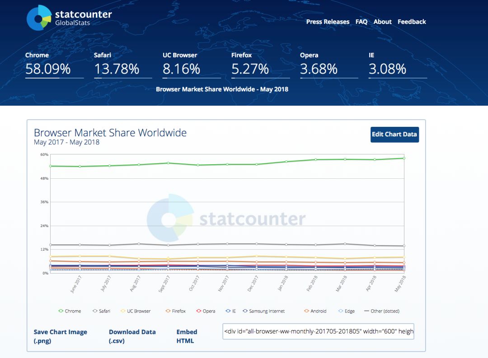
Task: Save Chart Image as png
Action: (61, 336)
